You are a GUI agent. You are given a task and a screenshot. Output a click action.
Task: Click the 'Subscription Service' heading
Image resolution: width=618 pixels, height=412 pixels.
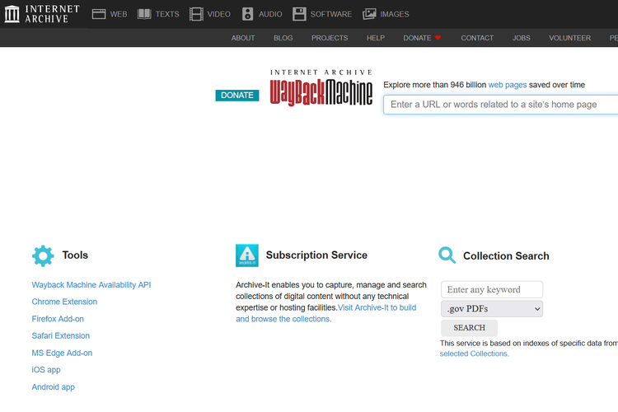point(316,255)
